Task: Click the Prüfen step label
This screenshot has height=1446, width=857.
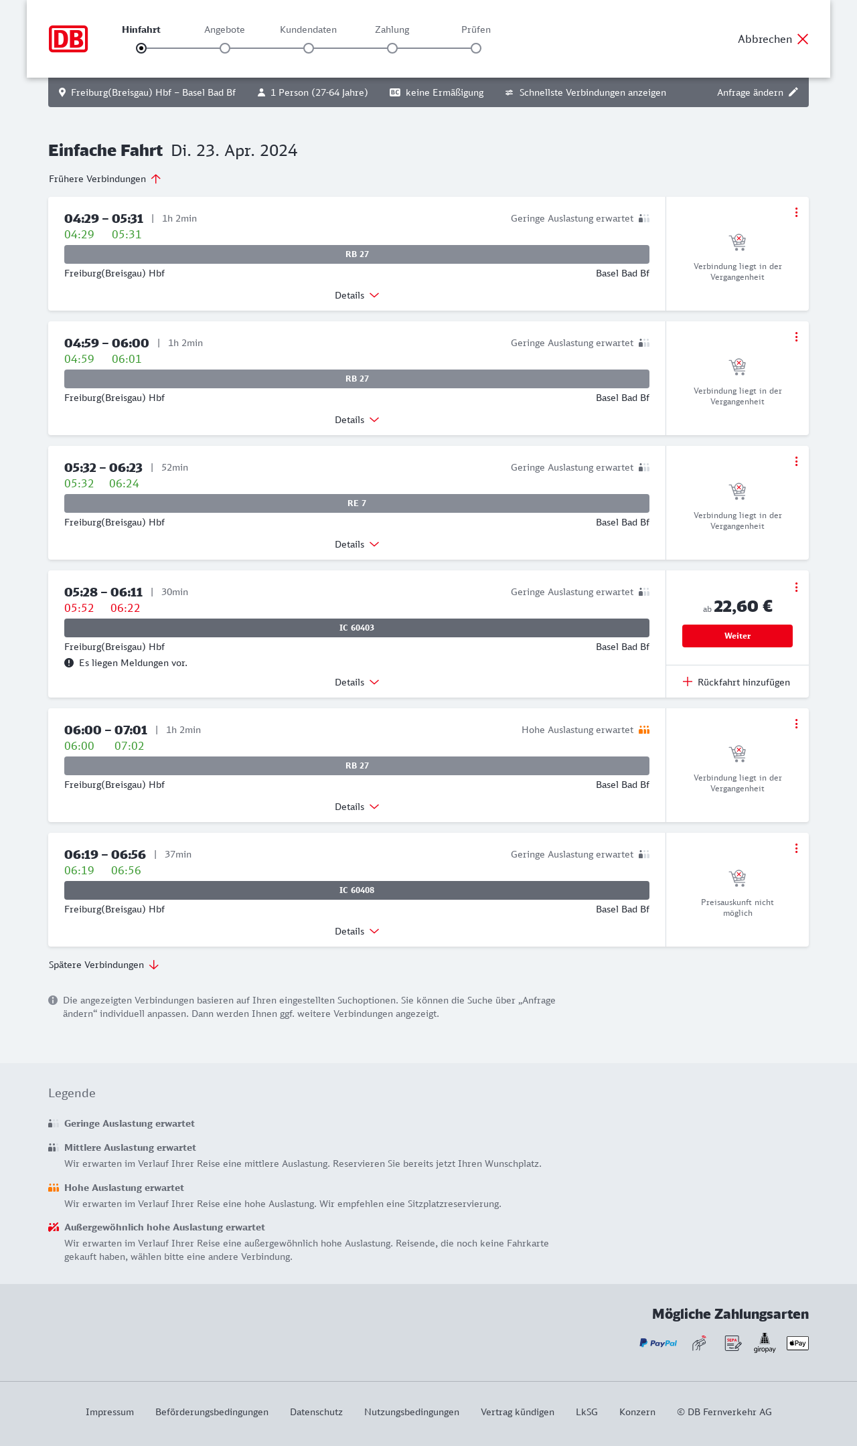Action: coord(476,29)
